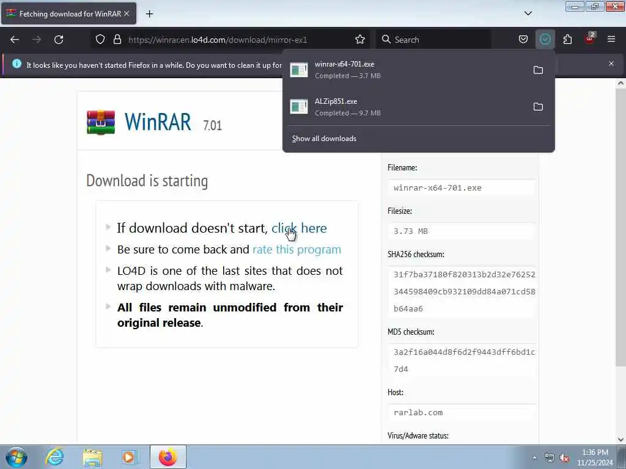Launch Internet Explorer from taskbar
The width and height of the screenshot is (626, 469).
(54, 457)
